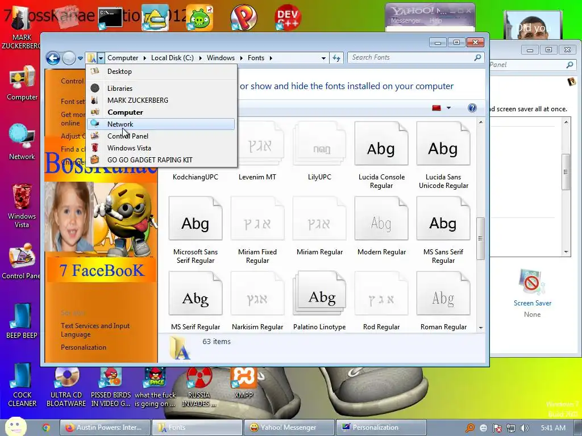Expand the arrow after Windows breadcrumb
582x436 pixels.
pos(241,58)
